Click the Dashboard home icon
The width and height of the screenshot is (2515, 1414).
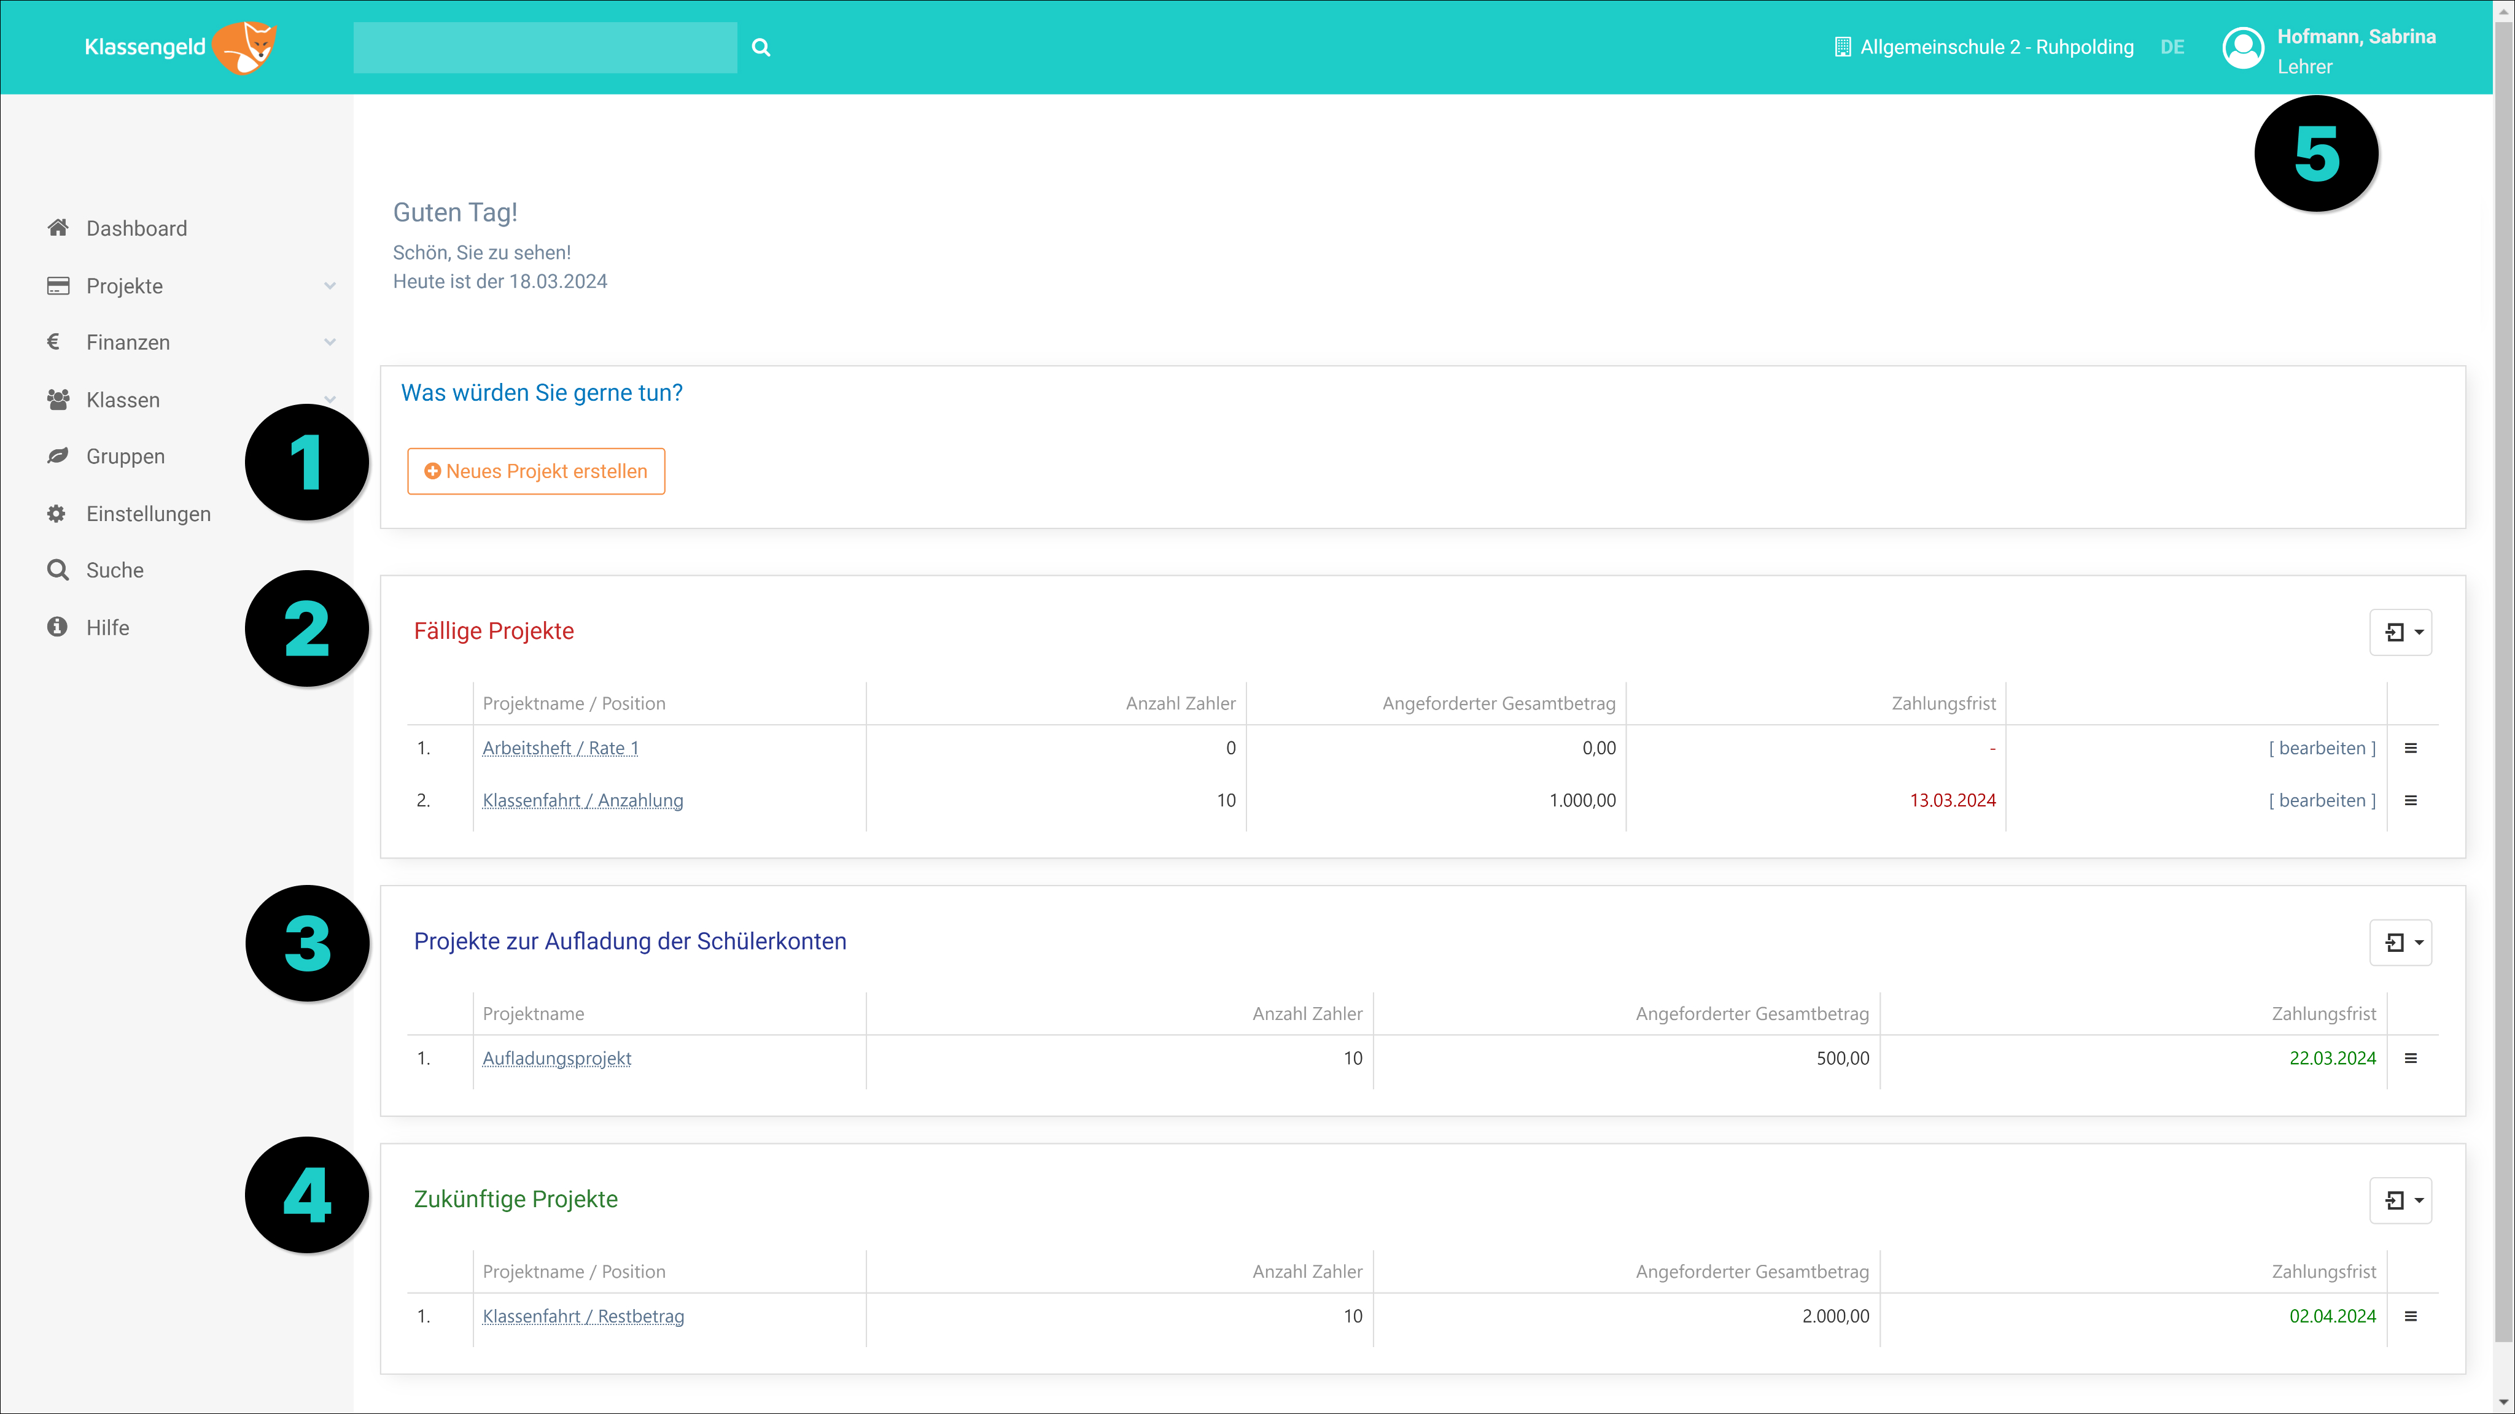(x=58, y=227)
